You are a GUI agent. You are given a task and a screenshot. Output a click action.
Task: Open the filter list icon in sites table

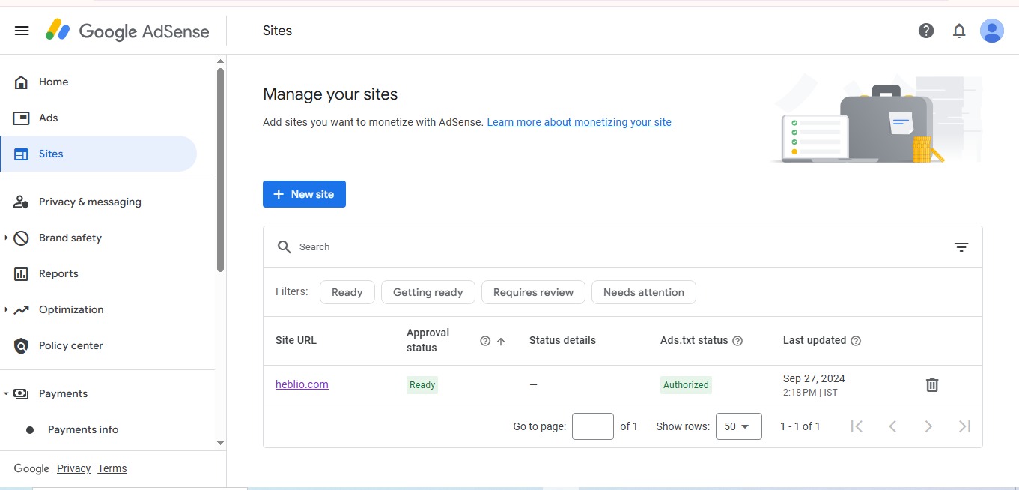click(961, 246)
